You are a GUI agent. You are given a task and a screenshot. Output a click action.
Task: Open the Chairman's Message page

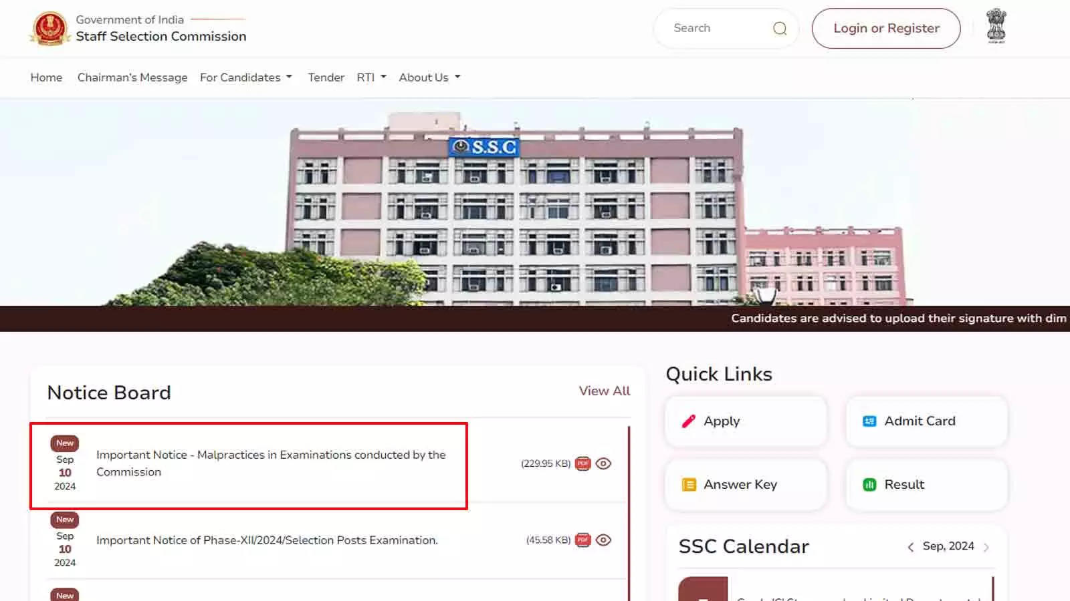pyautogui.click(x=132, y=77)
